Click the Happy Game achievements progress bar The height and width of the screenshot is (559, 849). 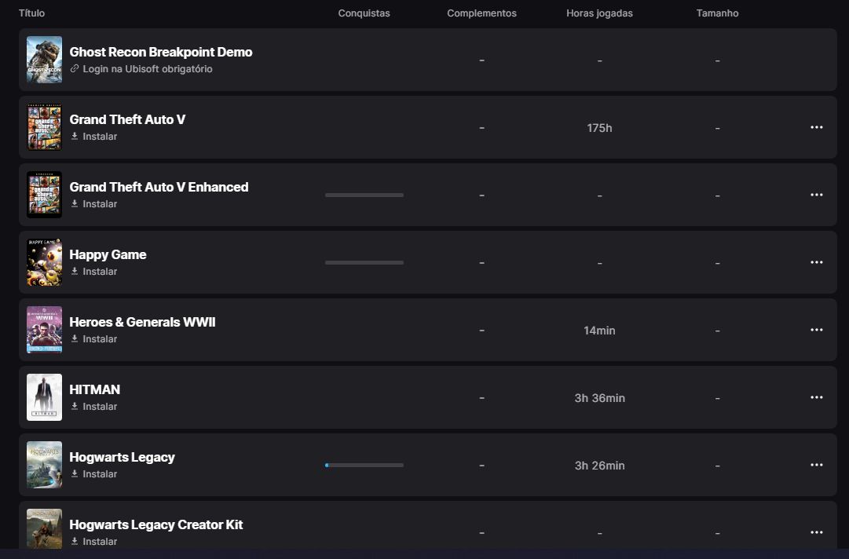pos(364,262)
